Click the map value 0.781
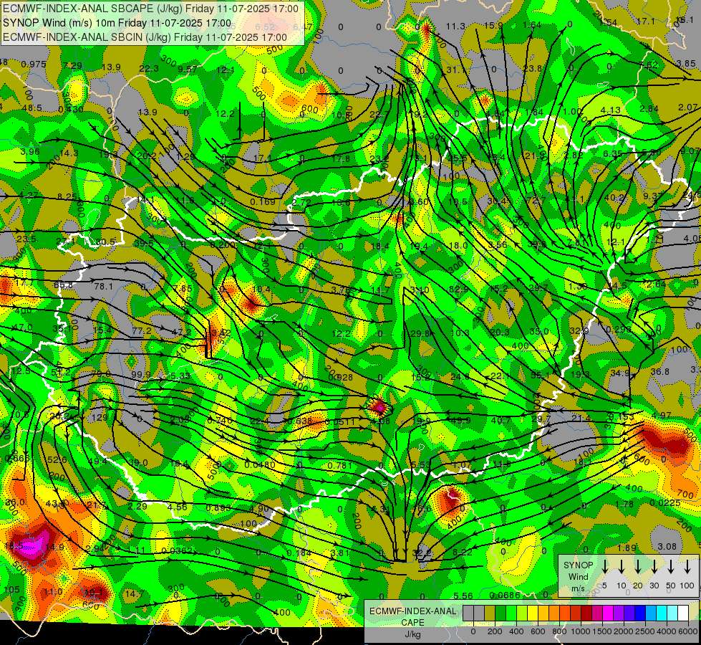This screenshot has height=645, width=701. (x=340, y=466)
